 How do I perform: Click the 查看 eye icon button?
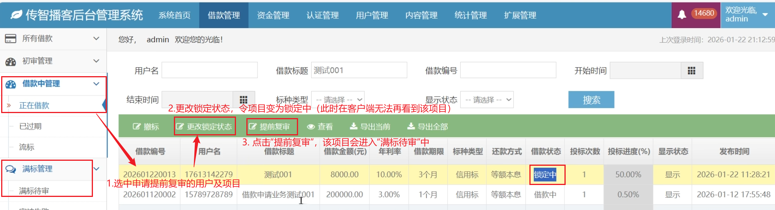click(320, 127)
